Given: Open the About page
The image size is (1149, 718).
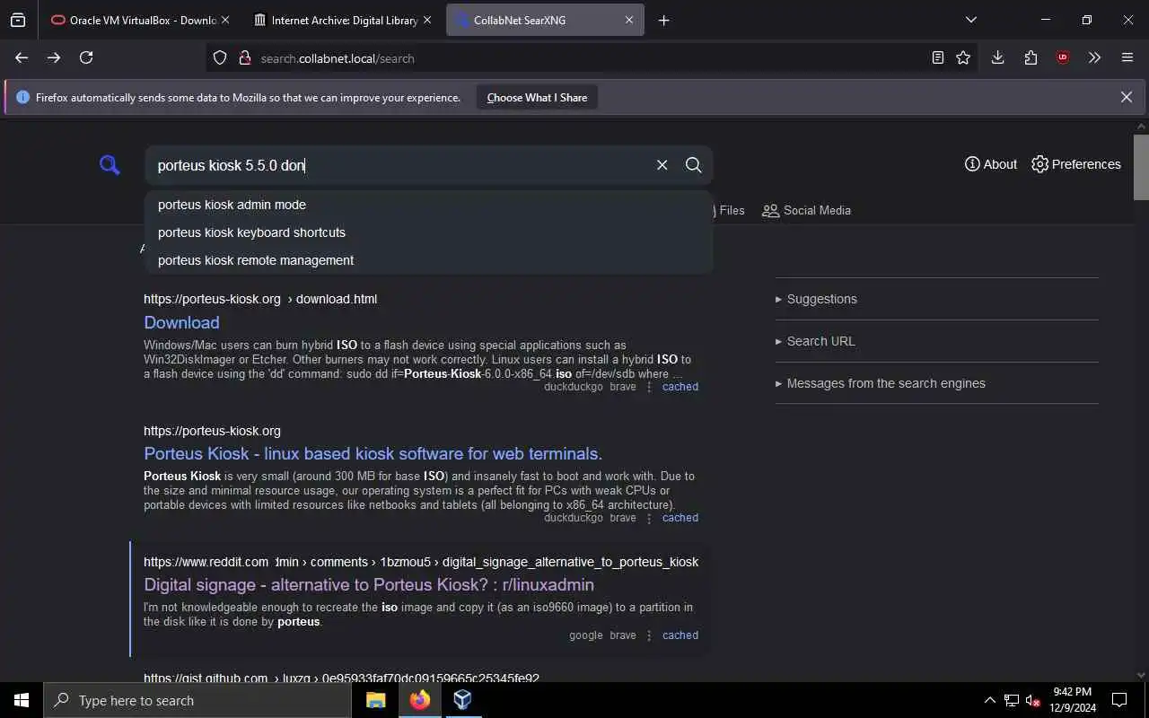Looking at the screenshot, I should pos(990,164).
